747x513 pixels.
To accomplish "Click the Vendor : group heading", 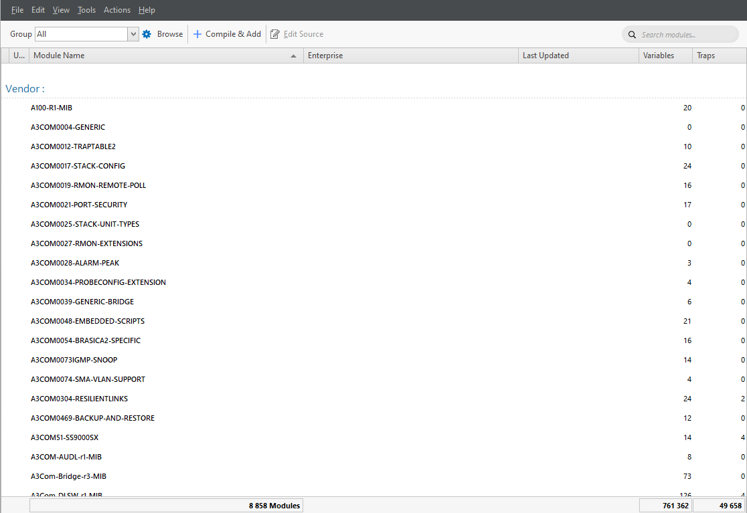I will (x=25, y=89).
